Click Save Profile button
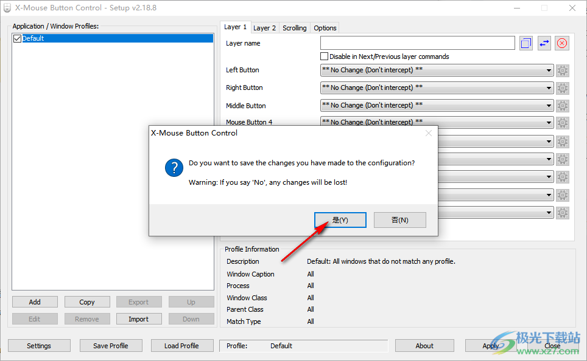 pyautogui.click(x=111, y=346)
